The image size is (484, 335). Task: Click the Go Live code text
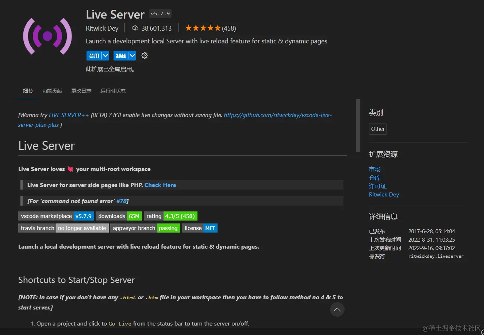tap(120, 324)
